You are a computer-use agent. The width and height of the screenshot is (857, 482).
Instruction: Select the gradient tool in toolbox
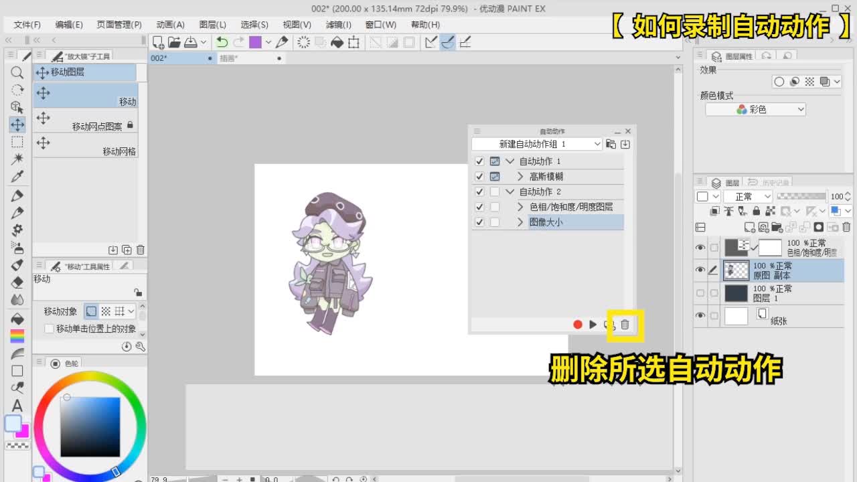[x=17, y=336]
